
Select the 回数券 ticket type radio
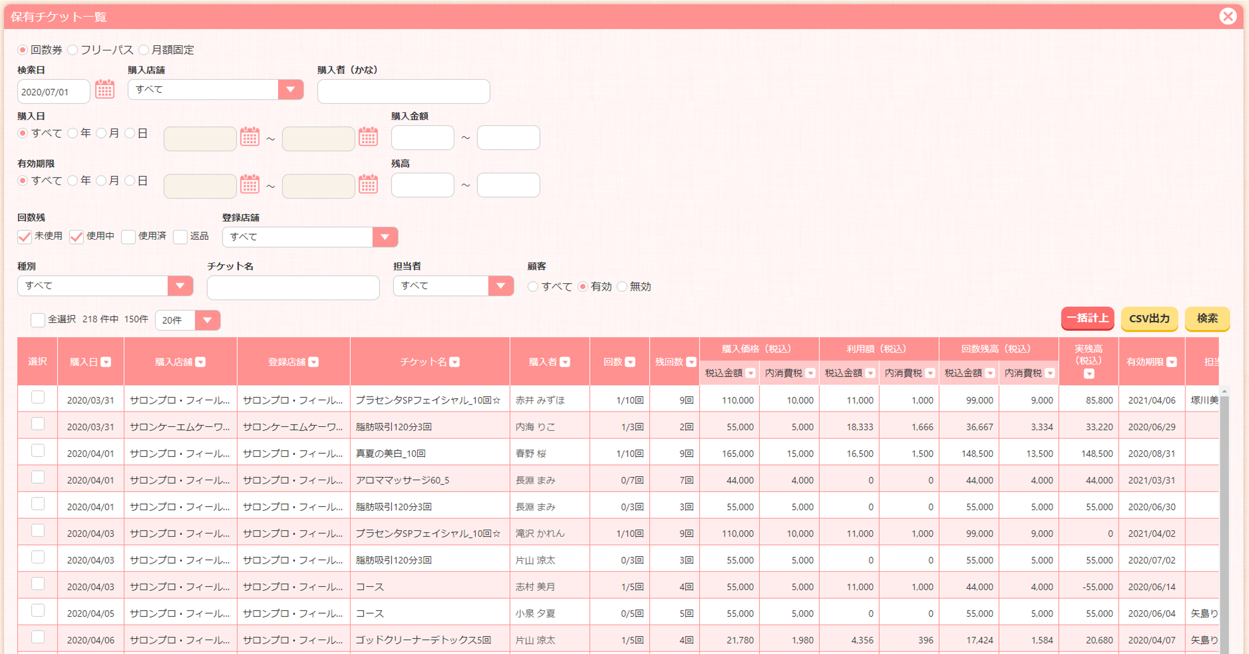point(22,50)
